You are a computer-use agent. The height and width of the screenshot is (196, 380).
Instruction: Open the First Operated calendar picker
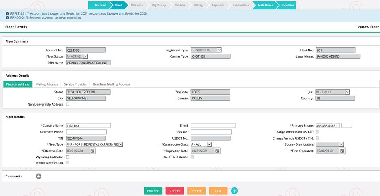click(x=343, y=151)
